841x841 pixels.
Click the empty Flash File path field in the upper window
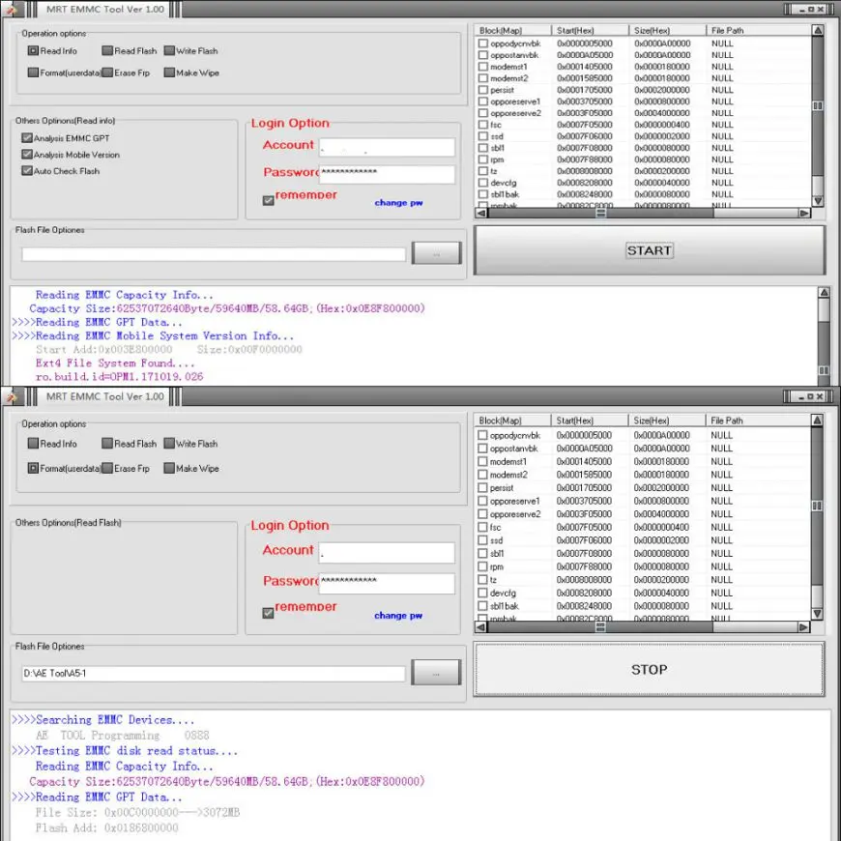pos(214,254)
